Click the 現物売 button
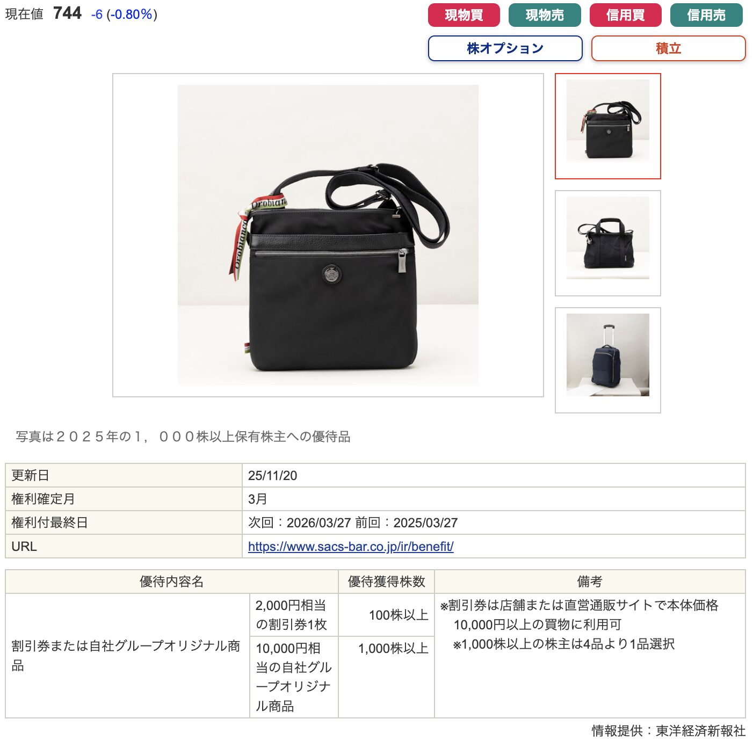This screenshot has width=753, height=741. tap(545, 15)
